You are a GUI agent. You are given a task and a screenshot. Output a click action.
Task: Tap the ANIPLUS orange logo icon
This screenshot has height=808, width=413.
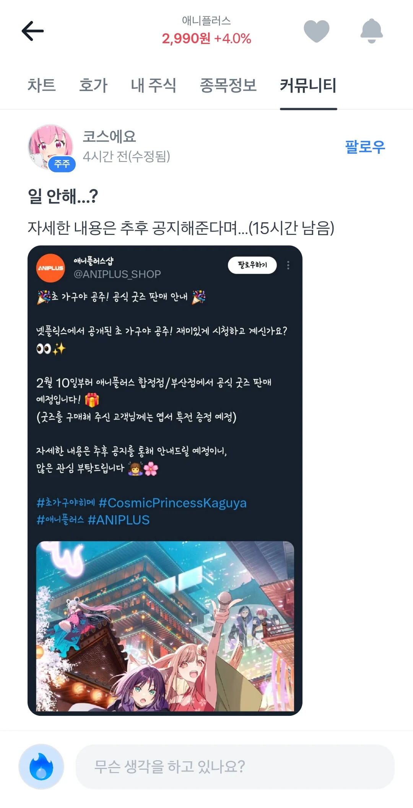click(x=50, y=268)
